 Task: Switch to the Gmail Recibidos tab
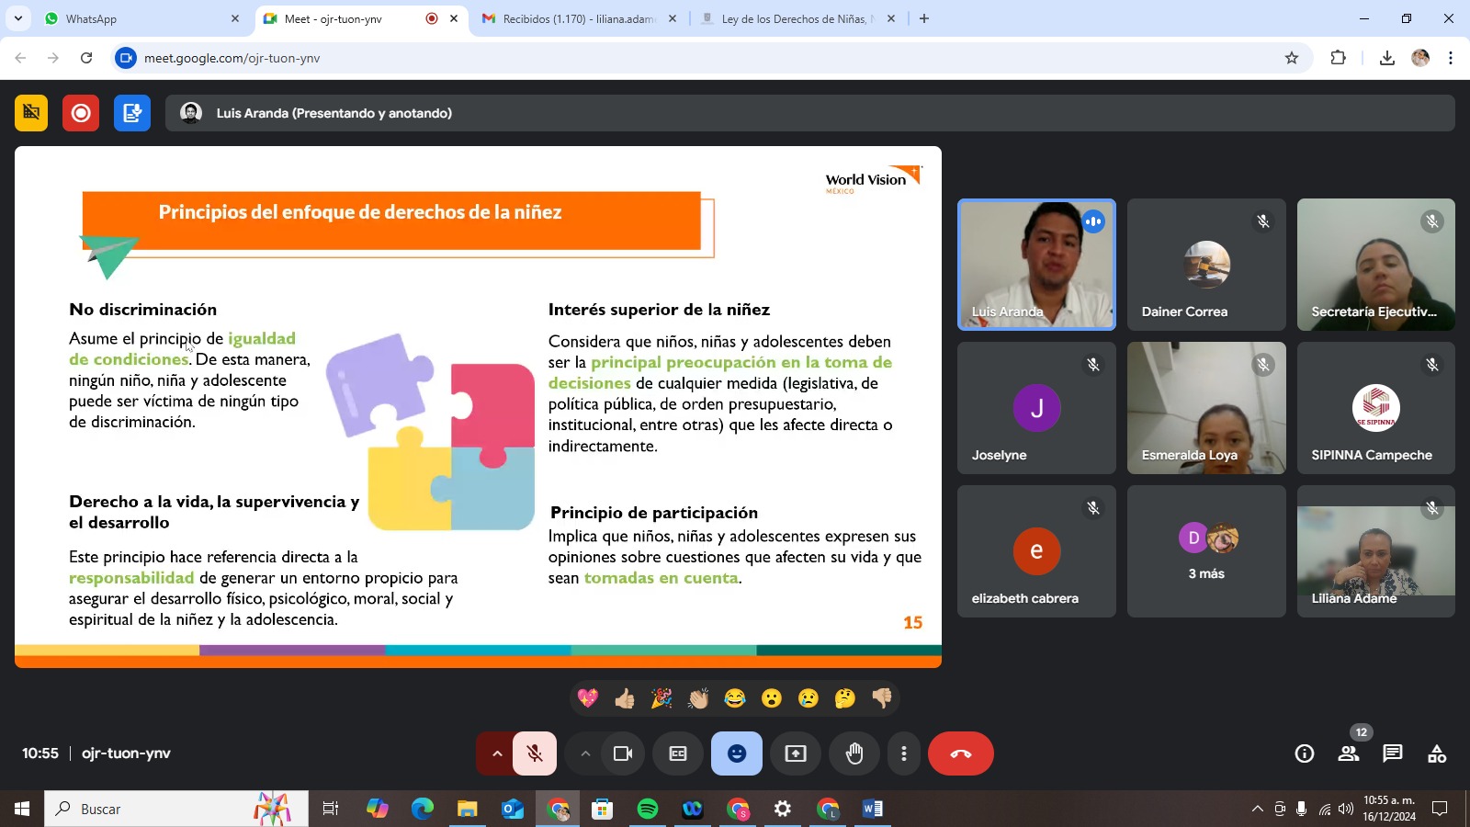pos(579,18)
